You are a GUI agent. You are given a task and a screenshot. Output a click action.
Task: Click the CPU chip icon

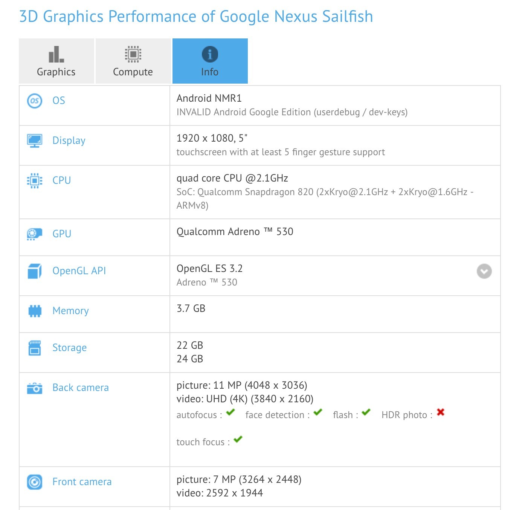34,180
